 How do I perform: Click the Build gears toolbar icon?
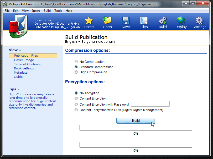[163, 21]
